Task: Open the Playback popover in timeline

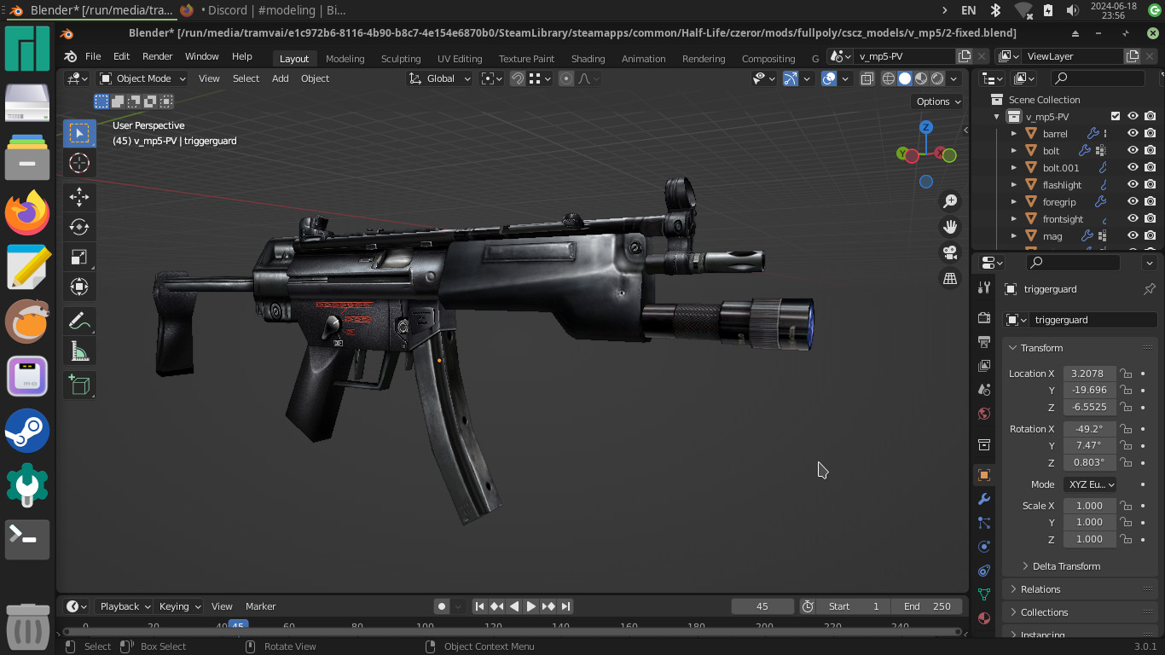Action: 124,606
